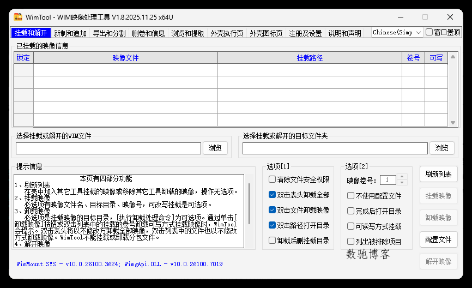The width and height of the screenshot is (472, 288).
Task: Click 浏览 button next to the WIM file field
Action: 215,148
